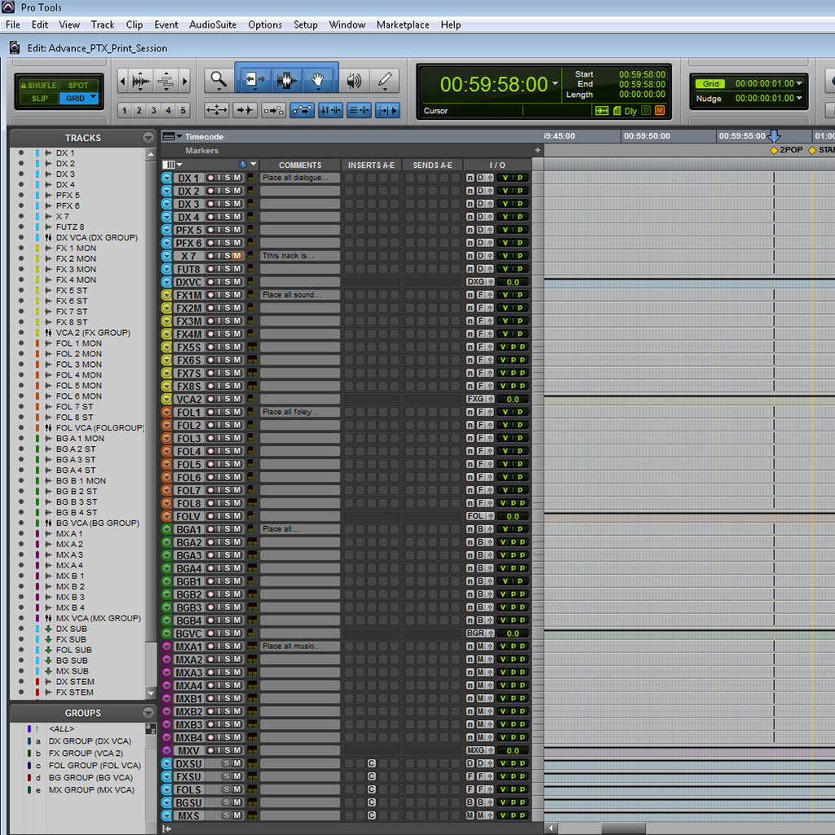
Task: Select the Pencil tool
Action: [x=383, y=80]
